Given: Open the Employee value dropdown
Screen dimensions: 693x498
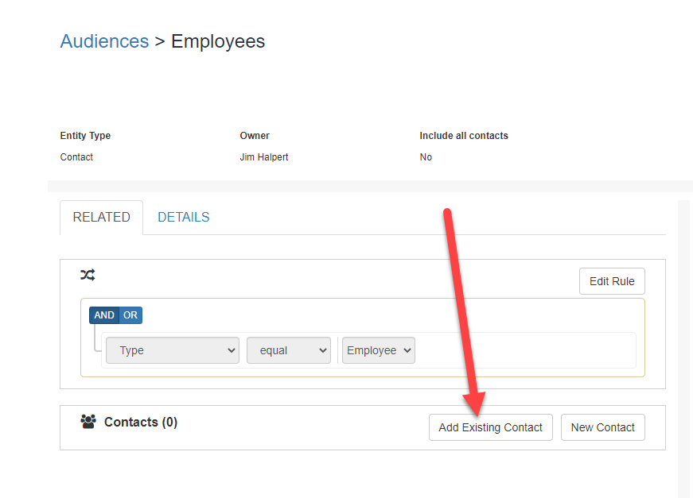Looking at the screenshot, I should pyautogui.click(x=378, y=350).
